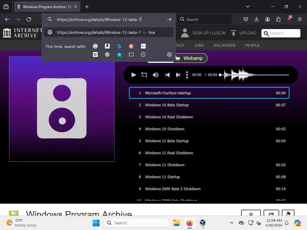Play Windows 10 Shutdown track
The image size is (307, 230).
(x=209, y=129)
